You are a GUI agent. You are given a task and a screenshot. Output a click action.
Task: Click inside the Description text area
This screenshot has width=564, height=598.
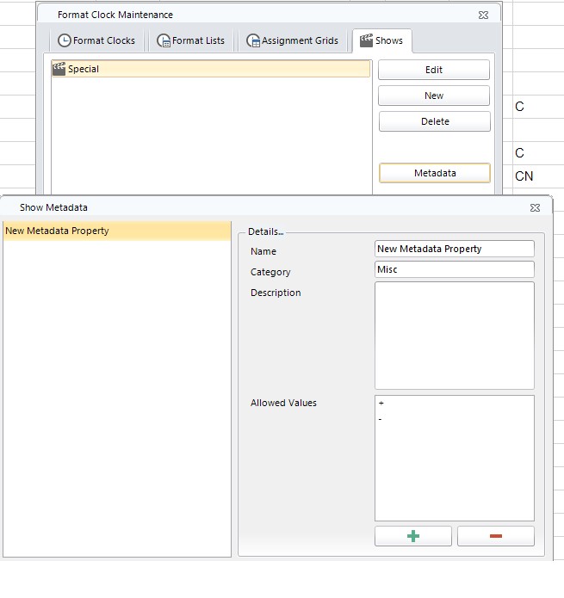tap(454, 335)
